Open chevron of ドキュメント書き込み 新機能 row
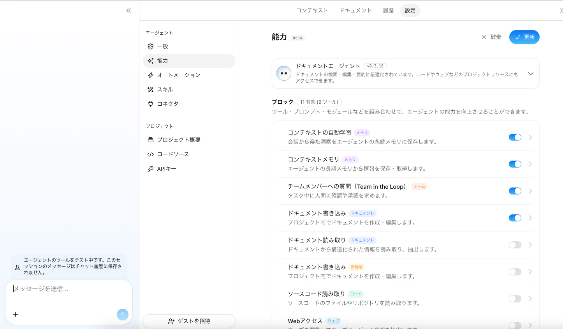 [530, 272]
